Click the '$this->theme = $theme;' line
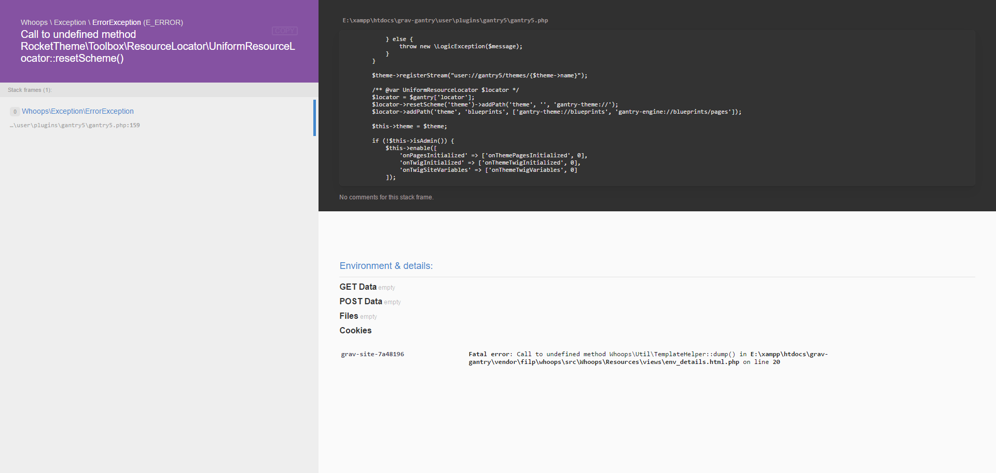Viewport: 996px width, 473px height. (x=409, y=127)
